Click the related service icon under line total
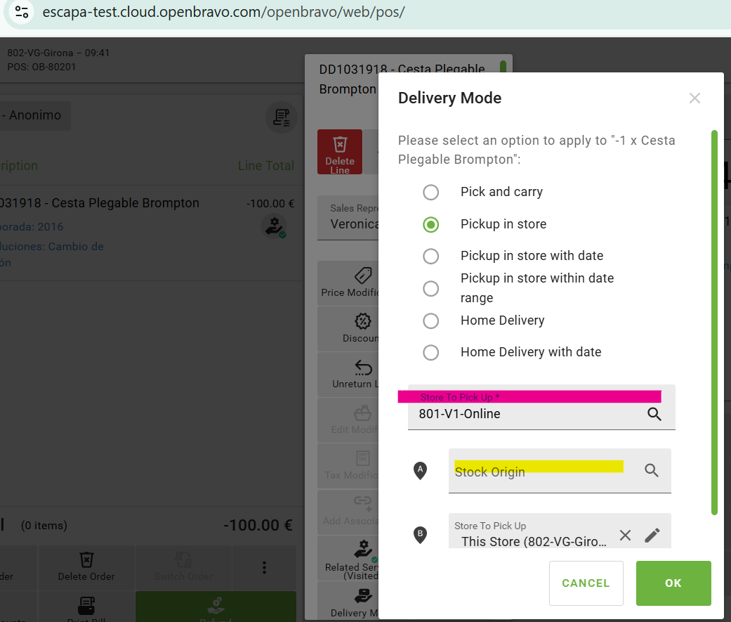731x622 pixels. click(272, 226)
